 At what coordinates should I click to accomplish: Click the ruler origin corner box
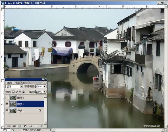(x=2, y=7)
